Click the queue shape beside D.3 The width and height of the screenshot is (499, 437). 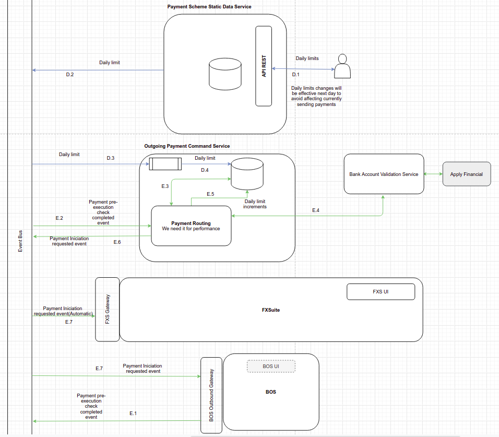click(165, 164)
